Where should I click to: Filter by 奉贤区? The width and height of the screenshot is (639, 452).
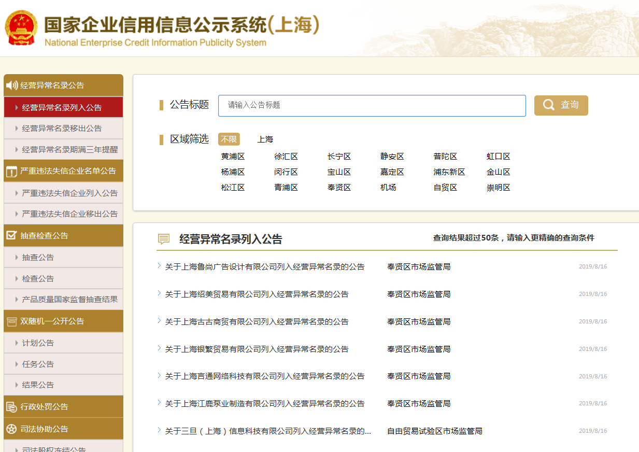click(x=339, y=188)
